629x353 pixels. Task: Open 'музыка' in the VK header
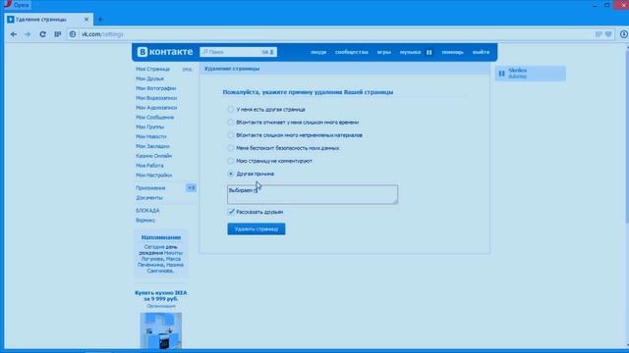[x=410, y=52]
